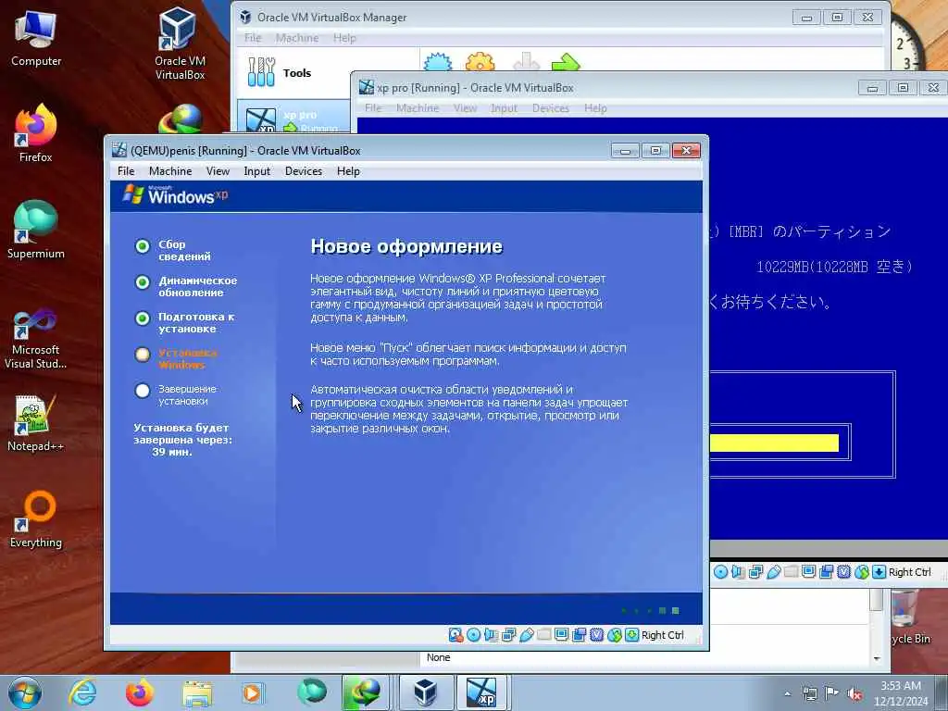Click USB indicator in QEMU VM status bar

click(x=526, y=635)
